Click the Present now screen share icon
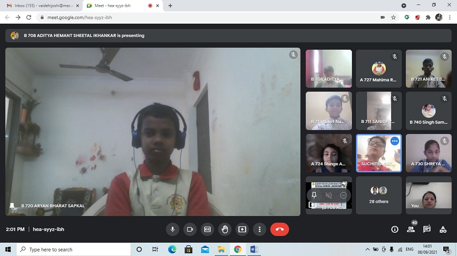 pos(242,229)
